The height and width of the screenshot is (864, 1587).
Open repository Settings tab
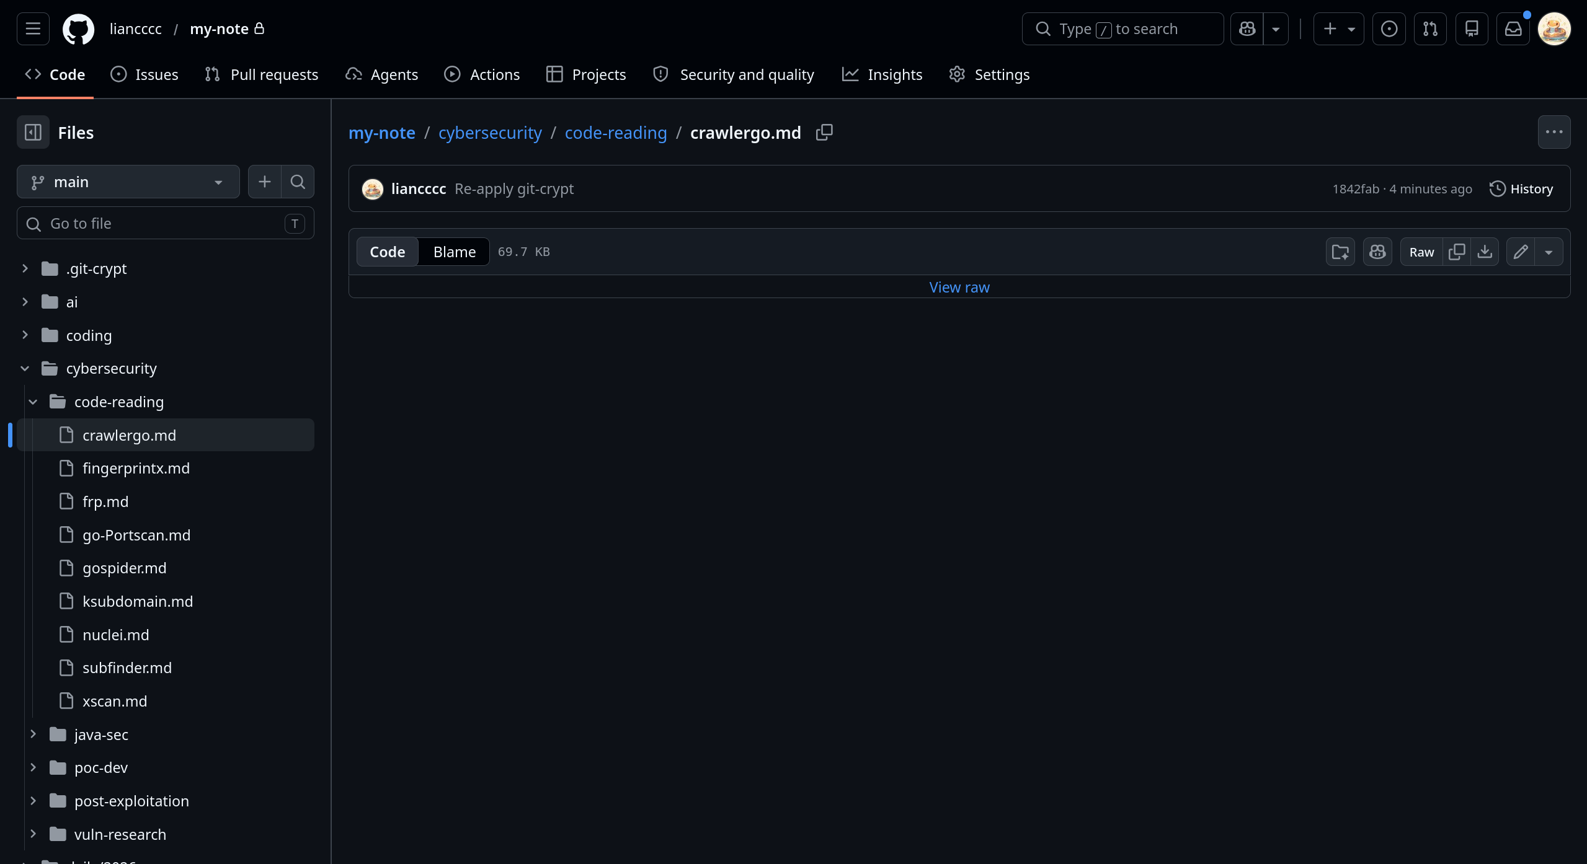coord(989,74)
